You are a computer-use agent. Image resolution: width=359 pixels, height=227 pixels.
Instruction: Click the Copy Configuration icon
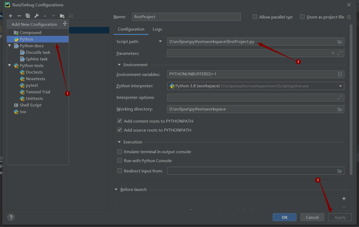click(28, 16)
